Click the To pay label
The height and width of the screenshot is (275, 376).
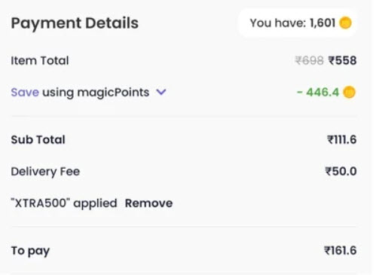click(30, 251)
